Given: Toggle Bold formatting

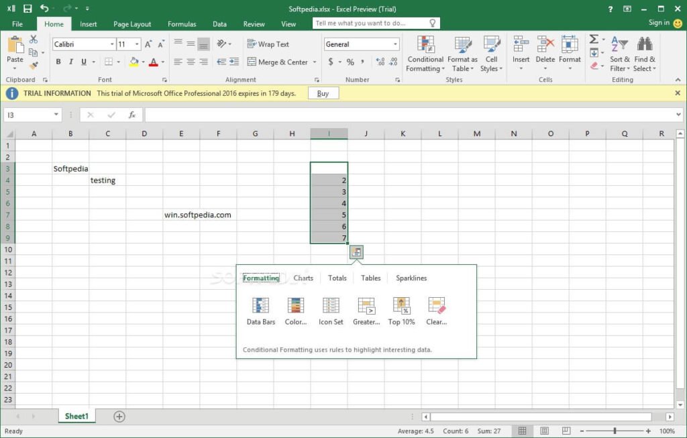Looking at the screenshot, I should 58,62.
